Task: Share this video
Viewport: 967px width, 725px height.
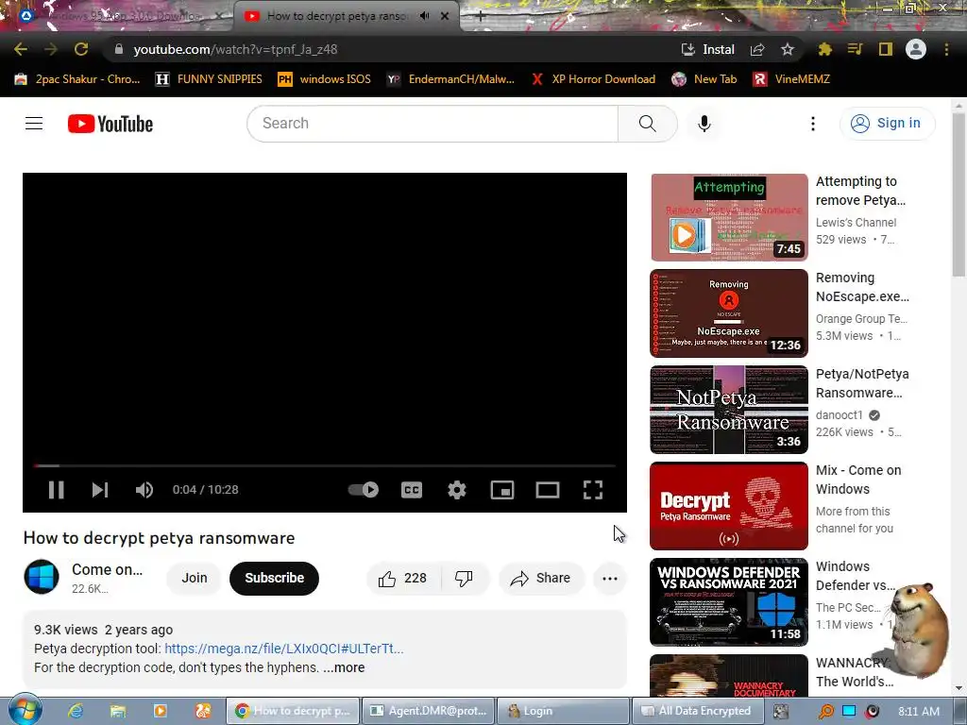Action: 541,579
